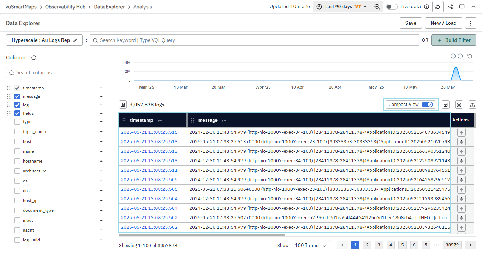Disable the Compact View switch
The height and width of the screenshot is (253, 482).
click(x=427, y=105)
